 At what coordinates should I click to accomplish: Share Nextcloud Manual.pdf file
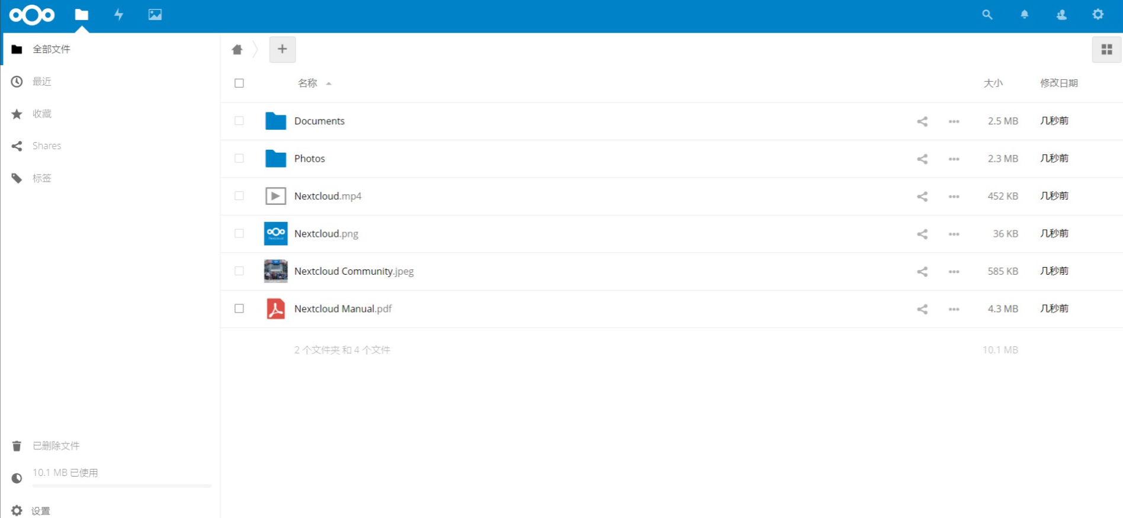(922, 309)
